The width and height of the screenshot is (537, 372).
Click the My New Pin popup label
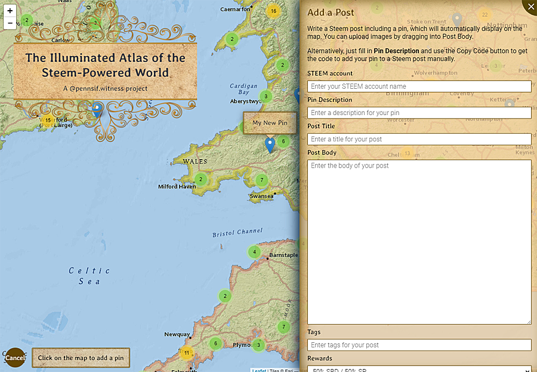pyautogui.click(x=270, y=123)
